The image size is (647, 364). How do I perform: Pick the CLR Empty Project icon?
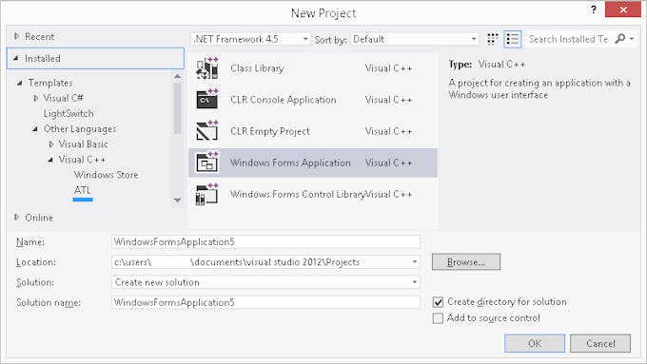[207, 131]
